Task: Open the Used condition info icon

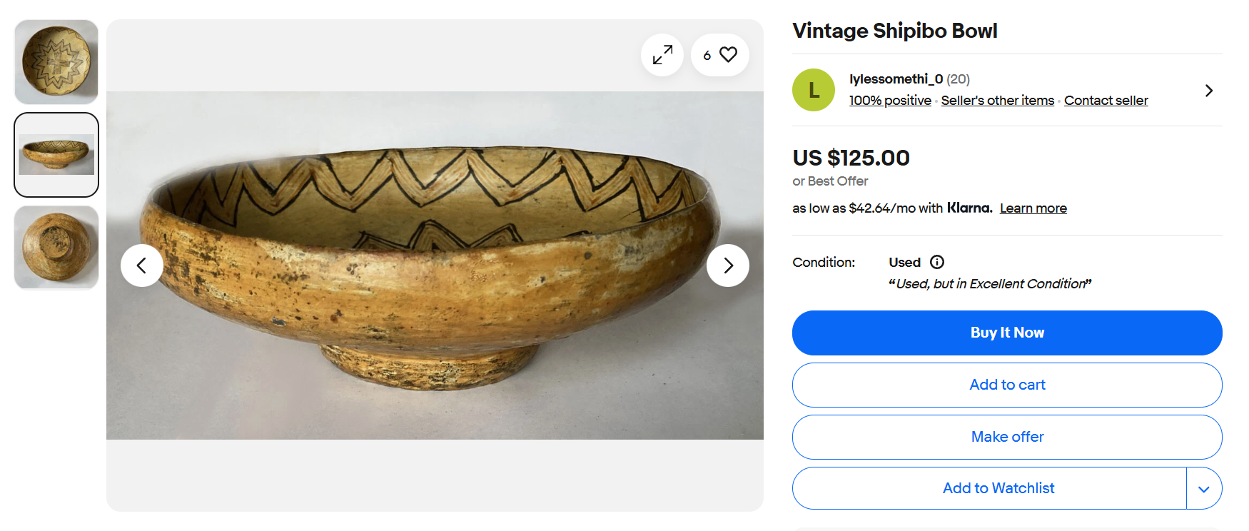Action: pos(937,262)
